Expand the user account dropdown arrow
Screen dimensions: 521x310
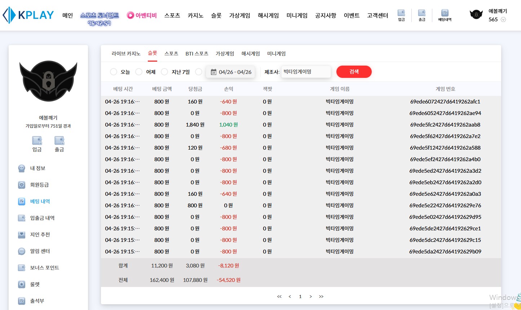pos(503,20)
